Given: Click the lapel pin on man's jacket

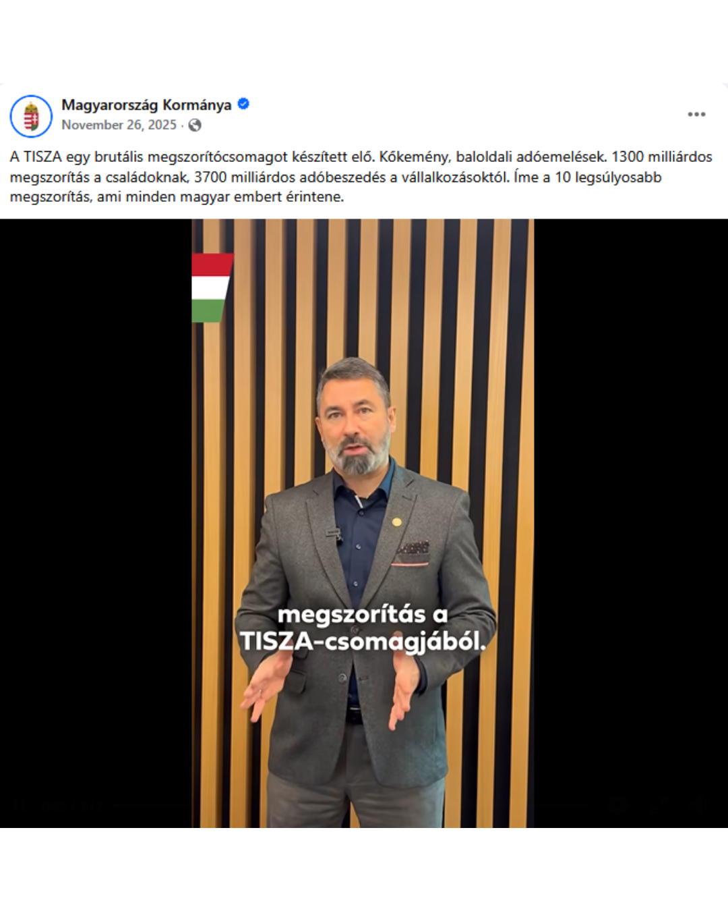Looking at the screenshot, I should click(x=397, y=522).
